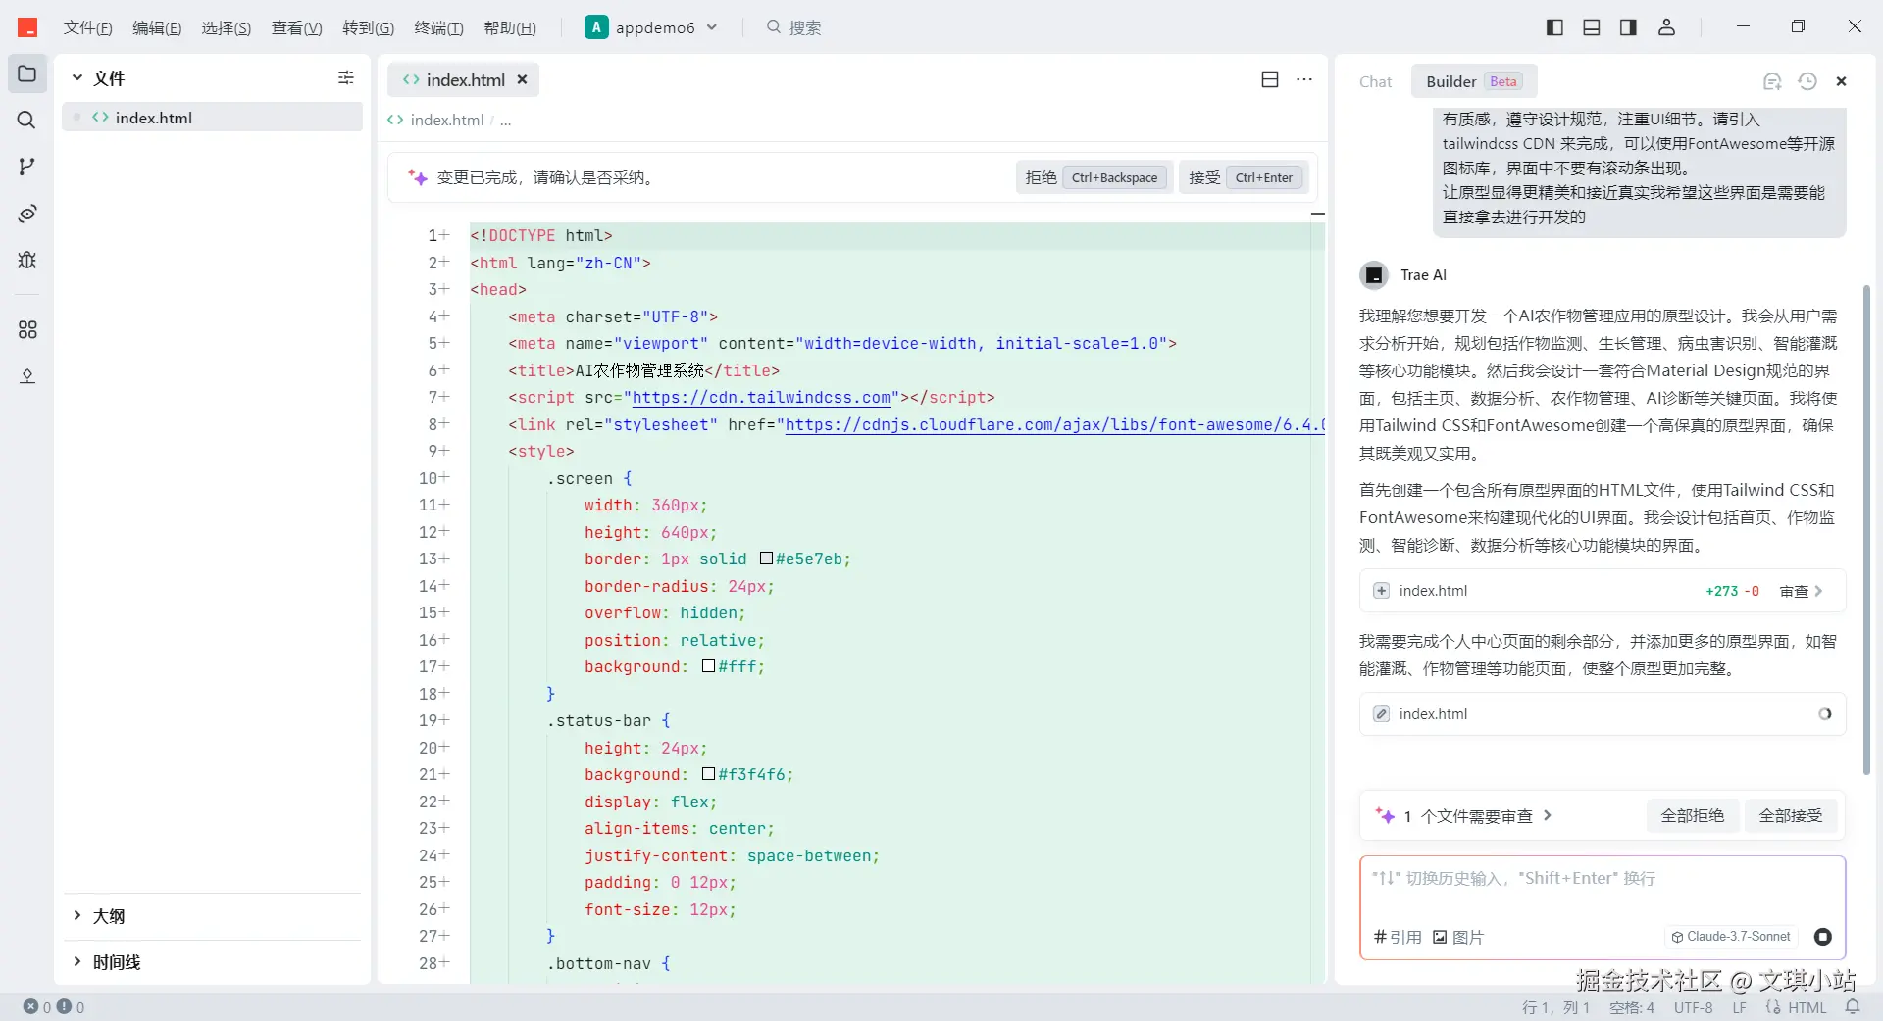Focus the search box in title bar
Viewport: 1883px width, 1021px height.
(x=794, y=28)
